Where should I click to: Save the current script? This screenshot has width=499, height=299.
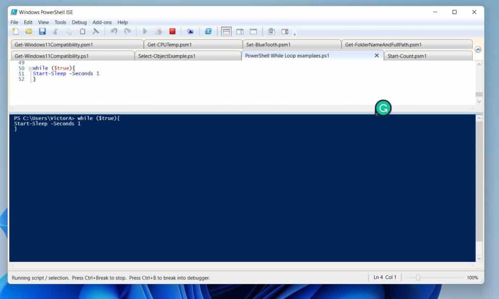pyautogui.click(x=42, y=31)
